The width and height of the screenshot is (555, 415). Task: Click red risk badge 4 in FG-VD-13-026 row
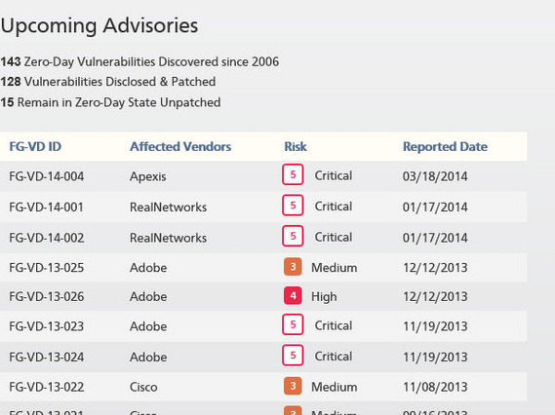pos(293,296)
